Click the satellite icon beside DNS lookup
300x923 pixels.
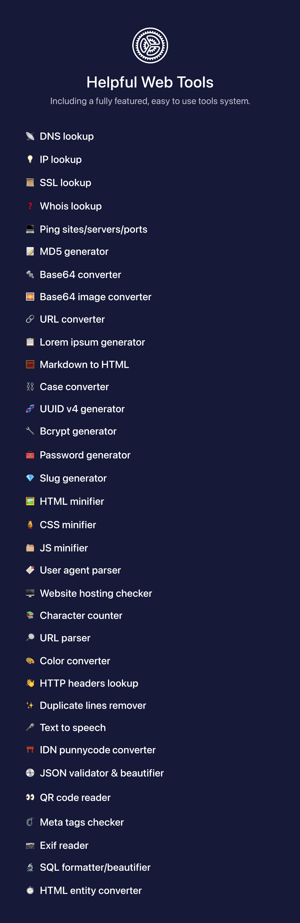pos(30,136)
